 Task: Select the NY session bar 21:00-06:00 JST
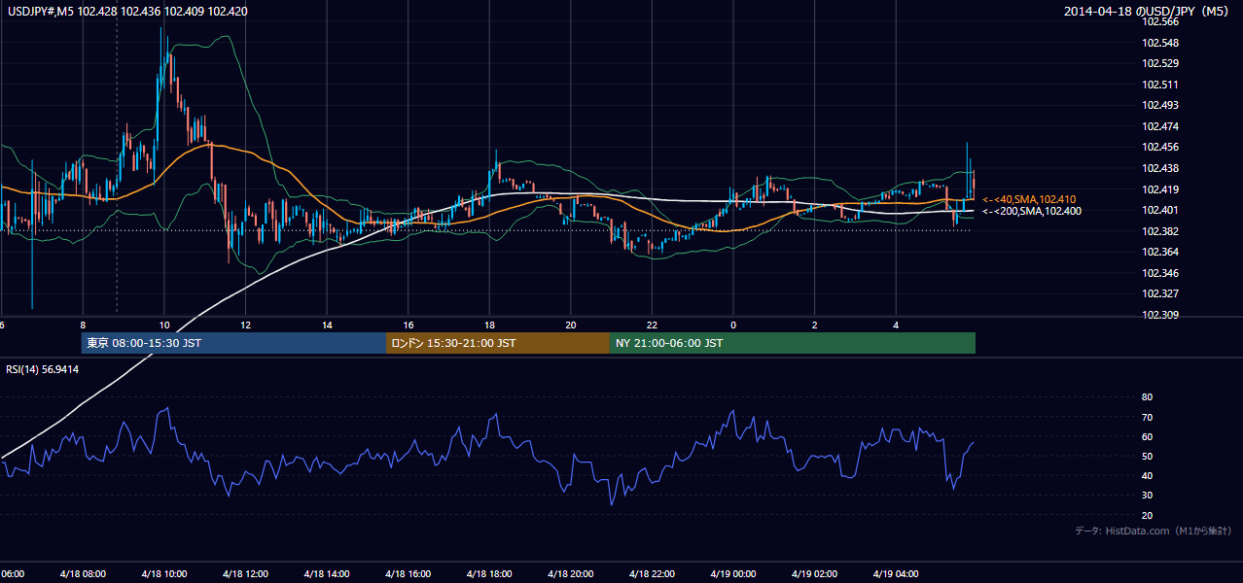pyautogui.click(x=793, y=343)
